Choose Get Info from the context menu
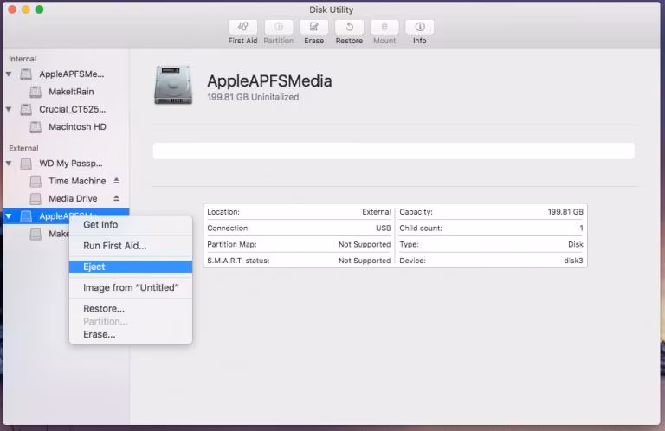The width and height of the screenshot is (665, 431). pos(131,225)
